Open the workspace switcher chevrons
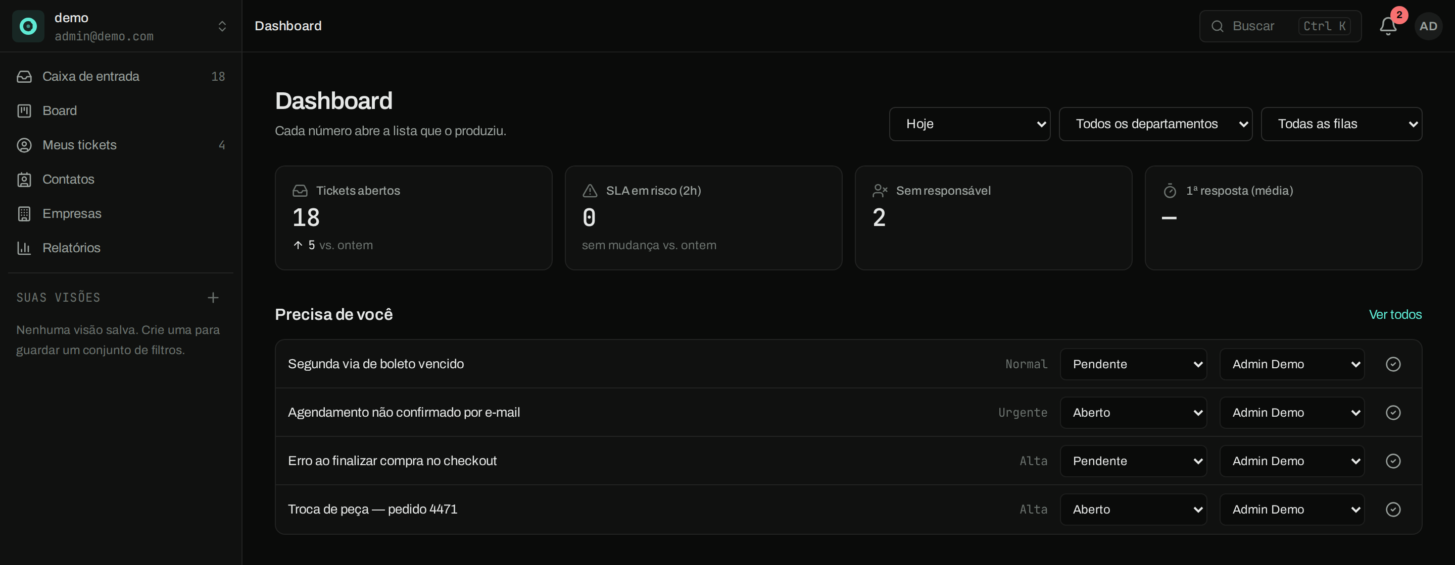The image size is (1455, 565). click(x=222, y=26)
